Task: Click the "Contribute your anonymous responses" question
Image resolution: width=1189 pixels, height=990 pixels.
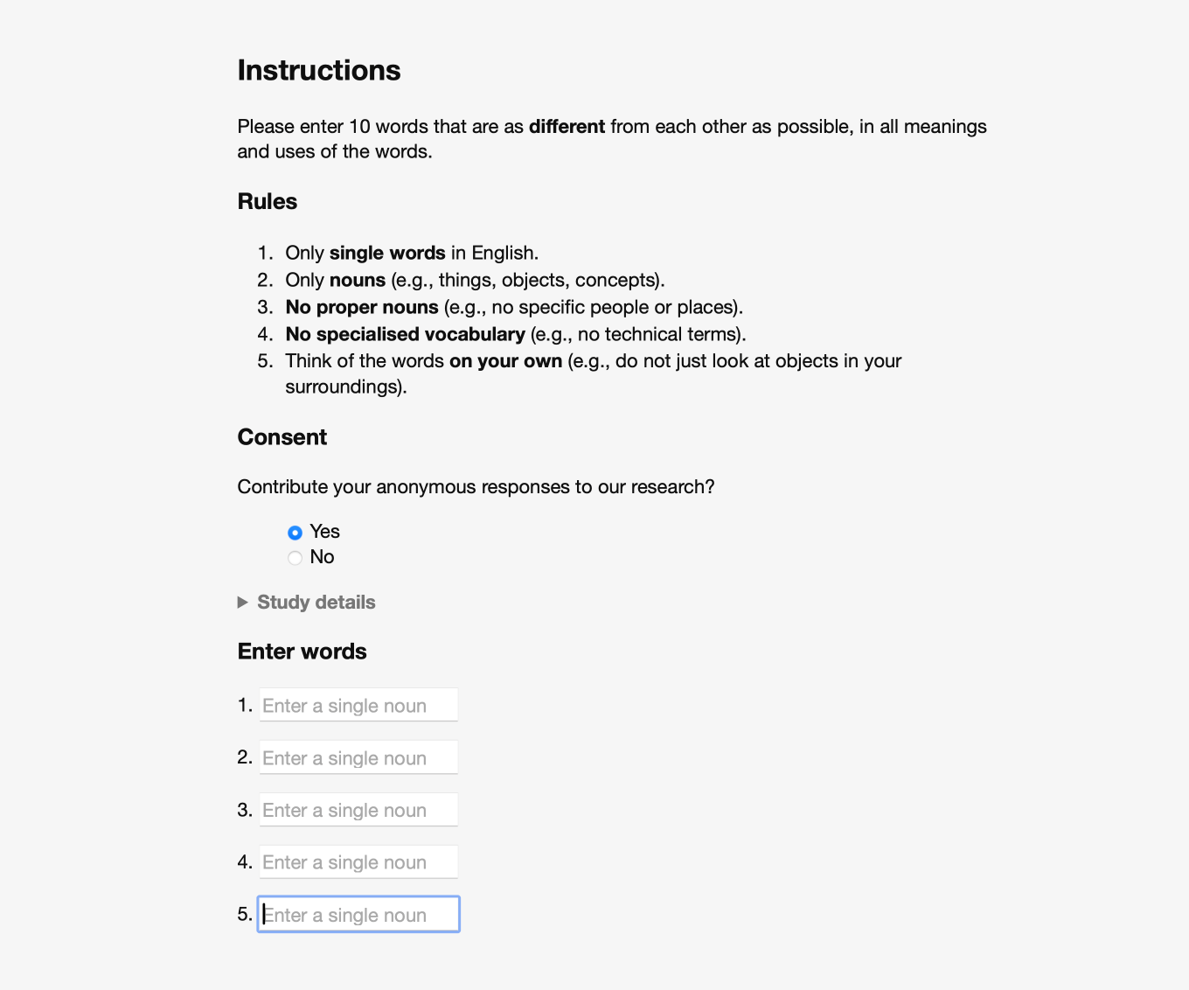Action: [476, 487]
